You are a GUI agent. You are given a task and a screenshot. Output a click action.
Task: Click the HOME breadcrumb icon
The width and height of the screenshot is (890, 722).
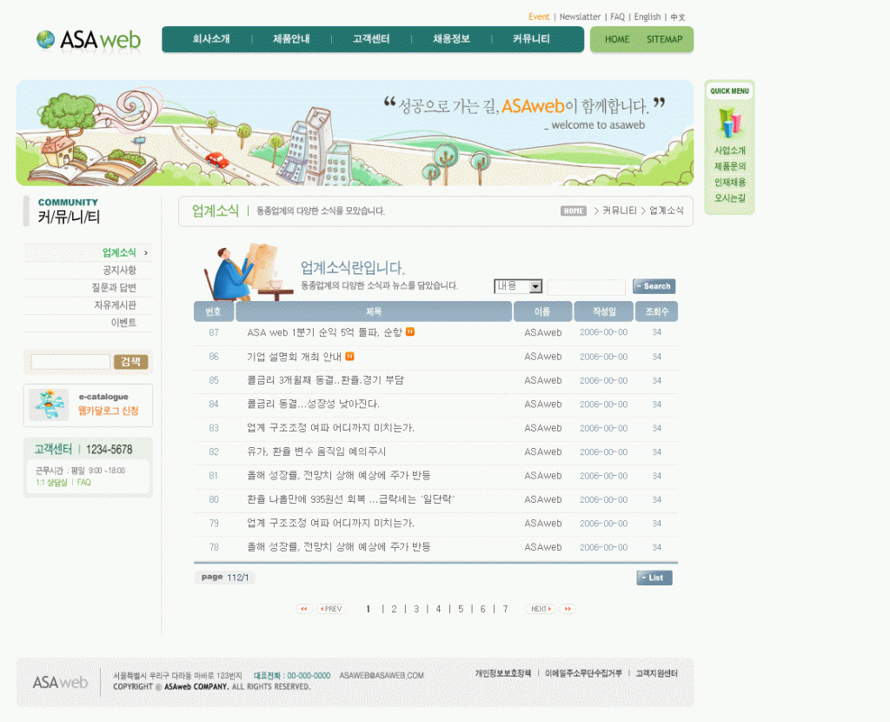(x=574, y=211)
